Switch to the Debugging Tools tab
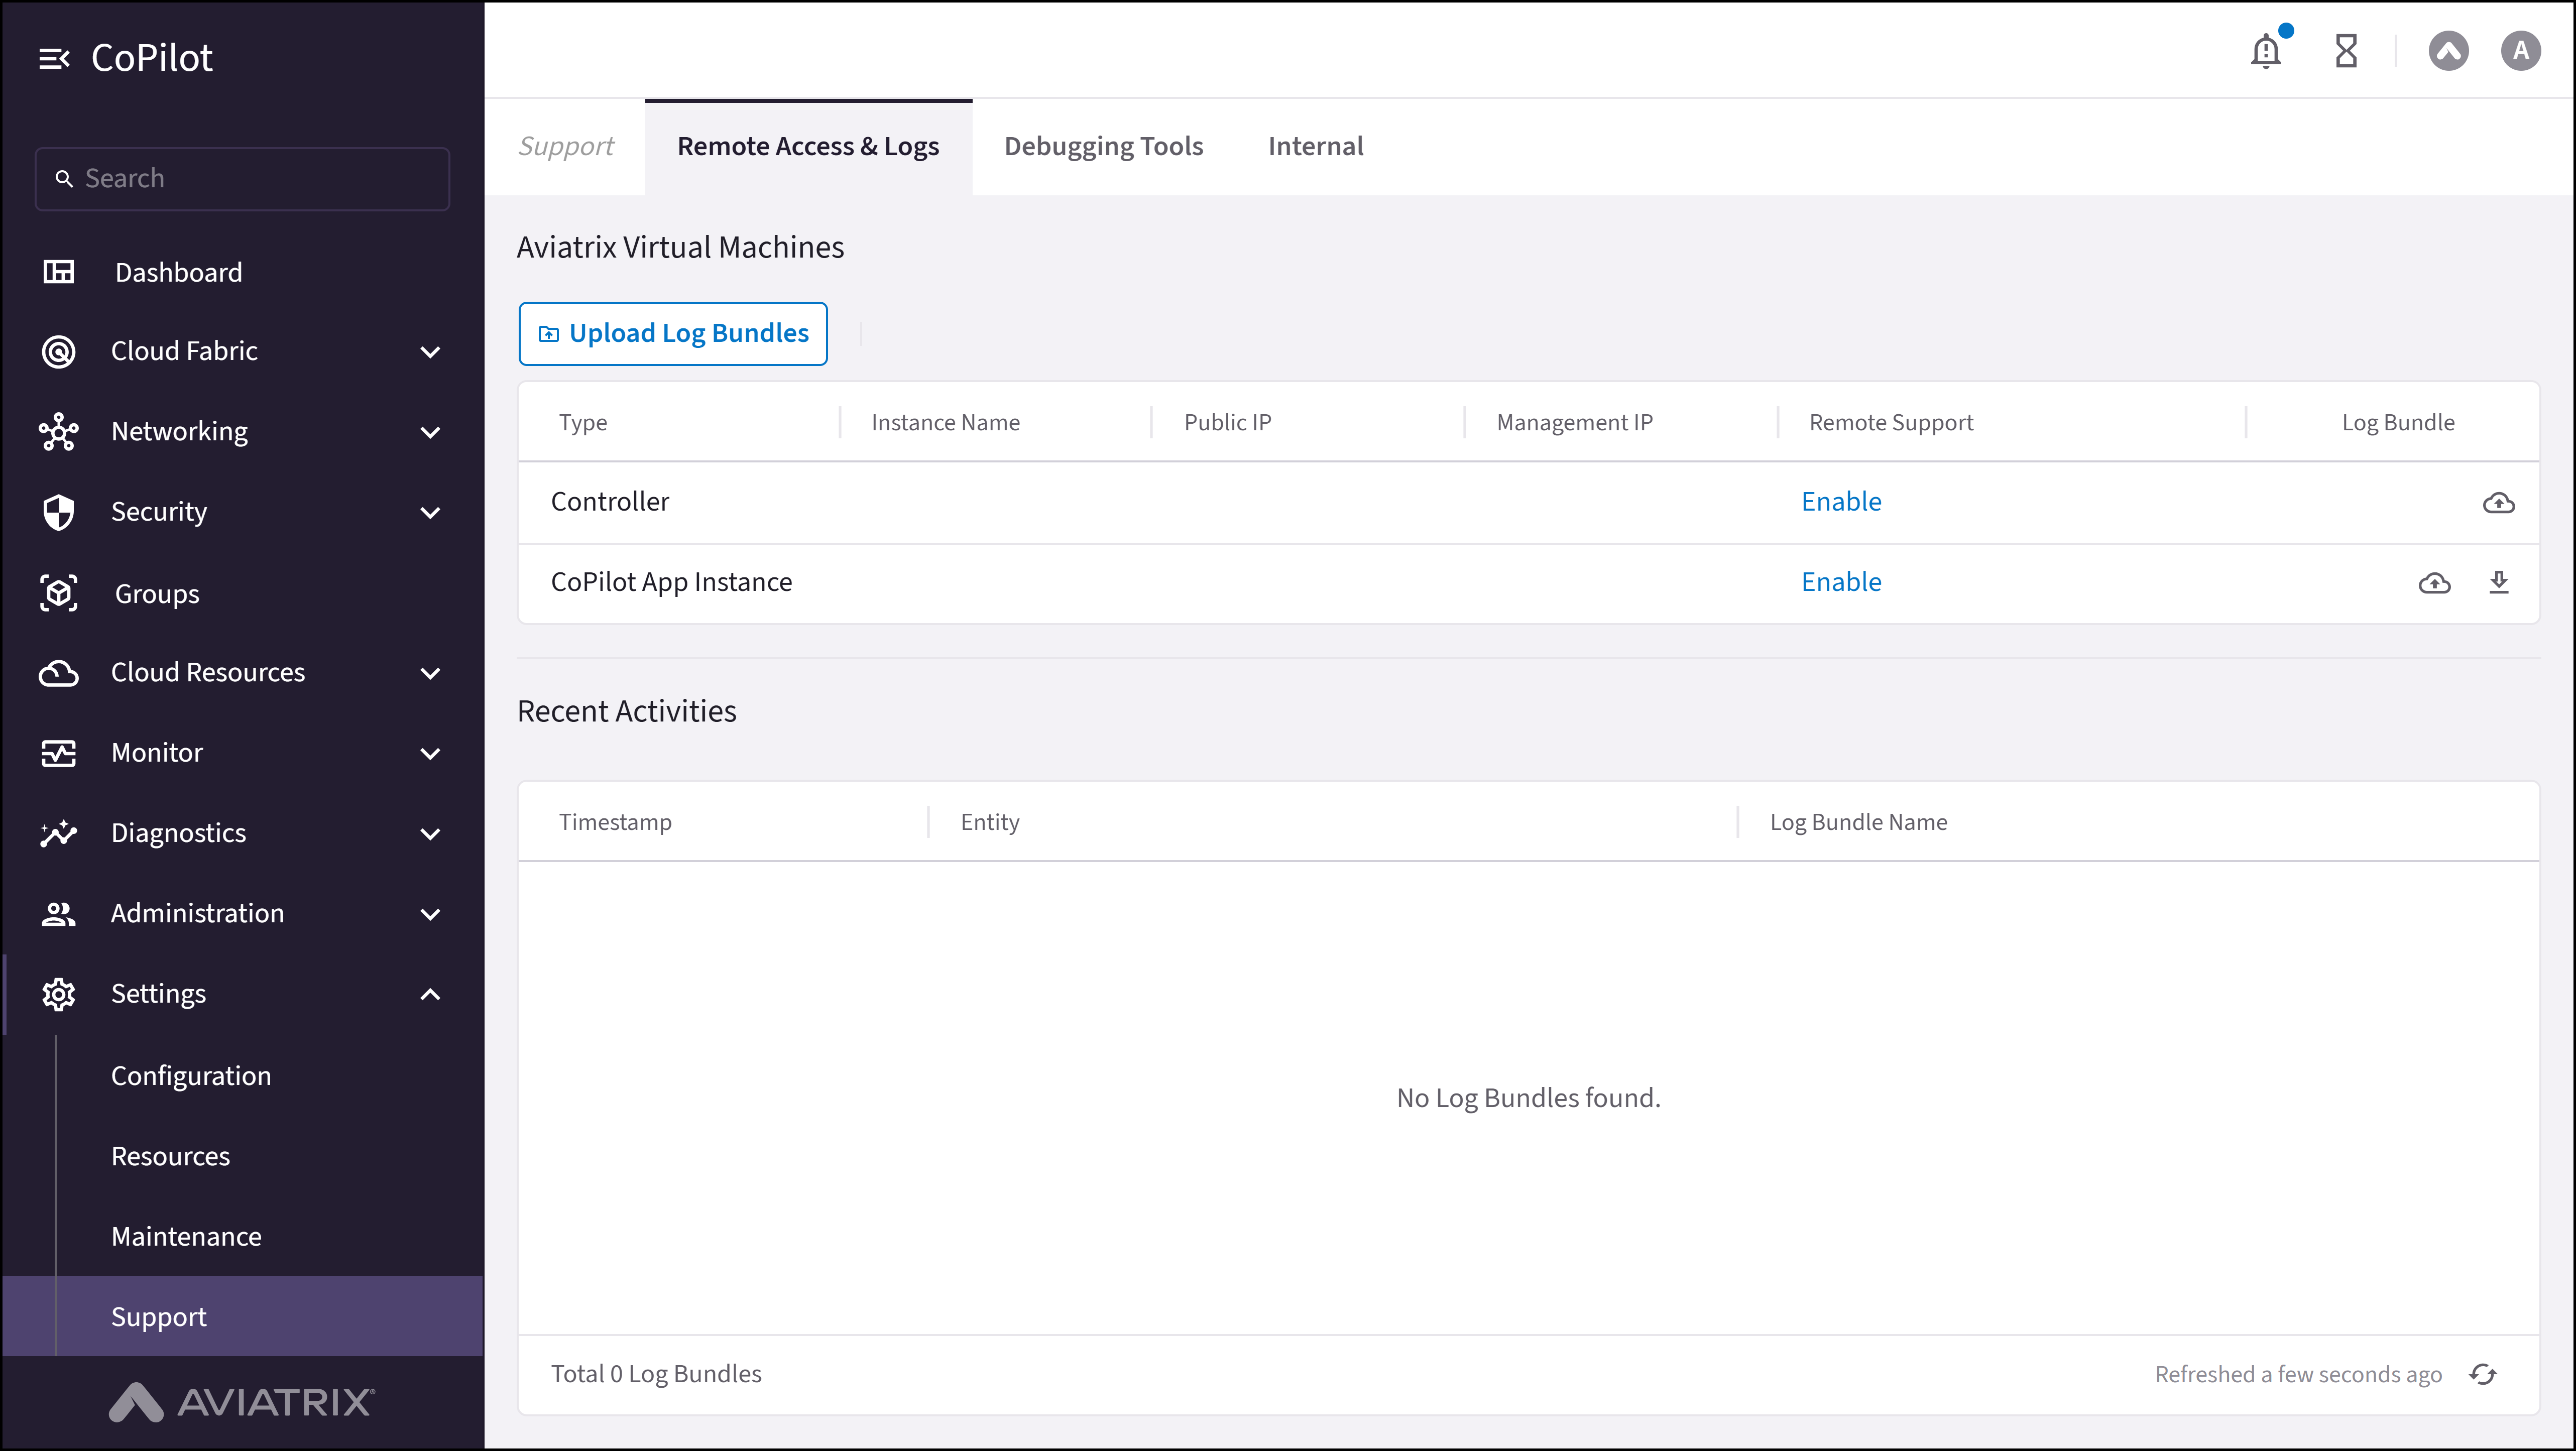 (1103, 146)
